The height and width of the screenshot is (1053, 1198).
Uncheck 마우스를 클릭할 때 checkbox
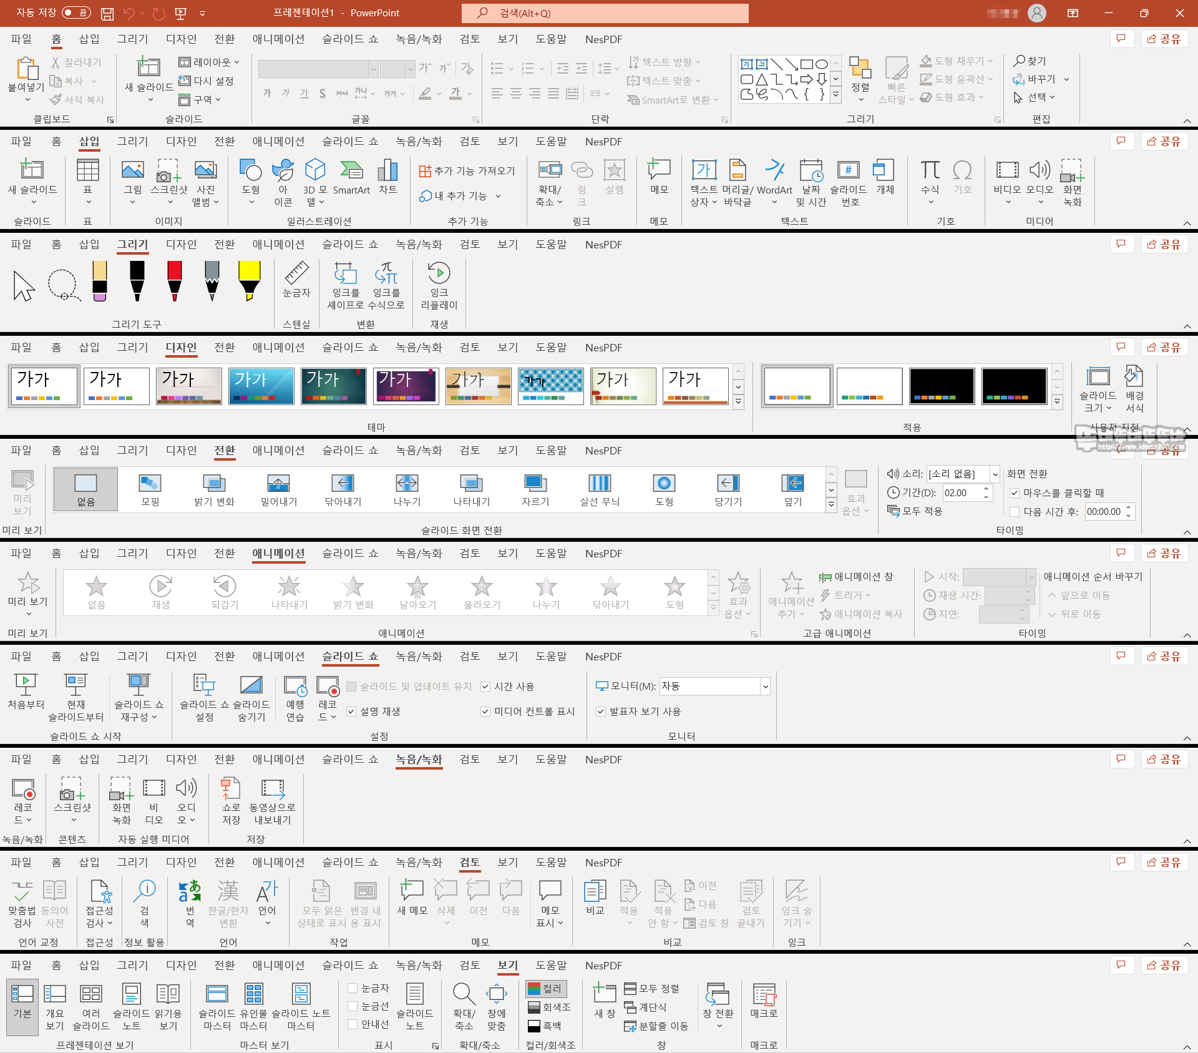(1015, 493)
